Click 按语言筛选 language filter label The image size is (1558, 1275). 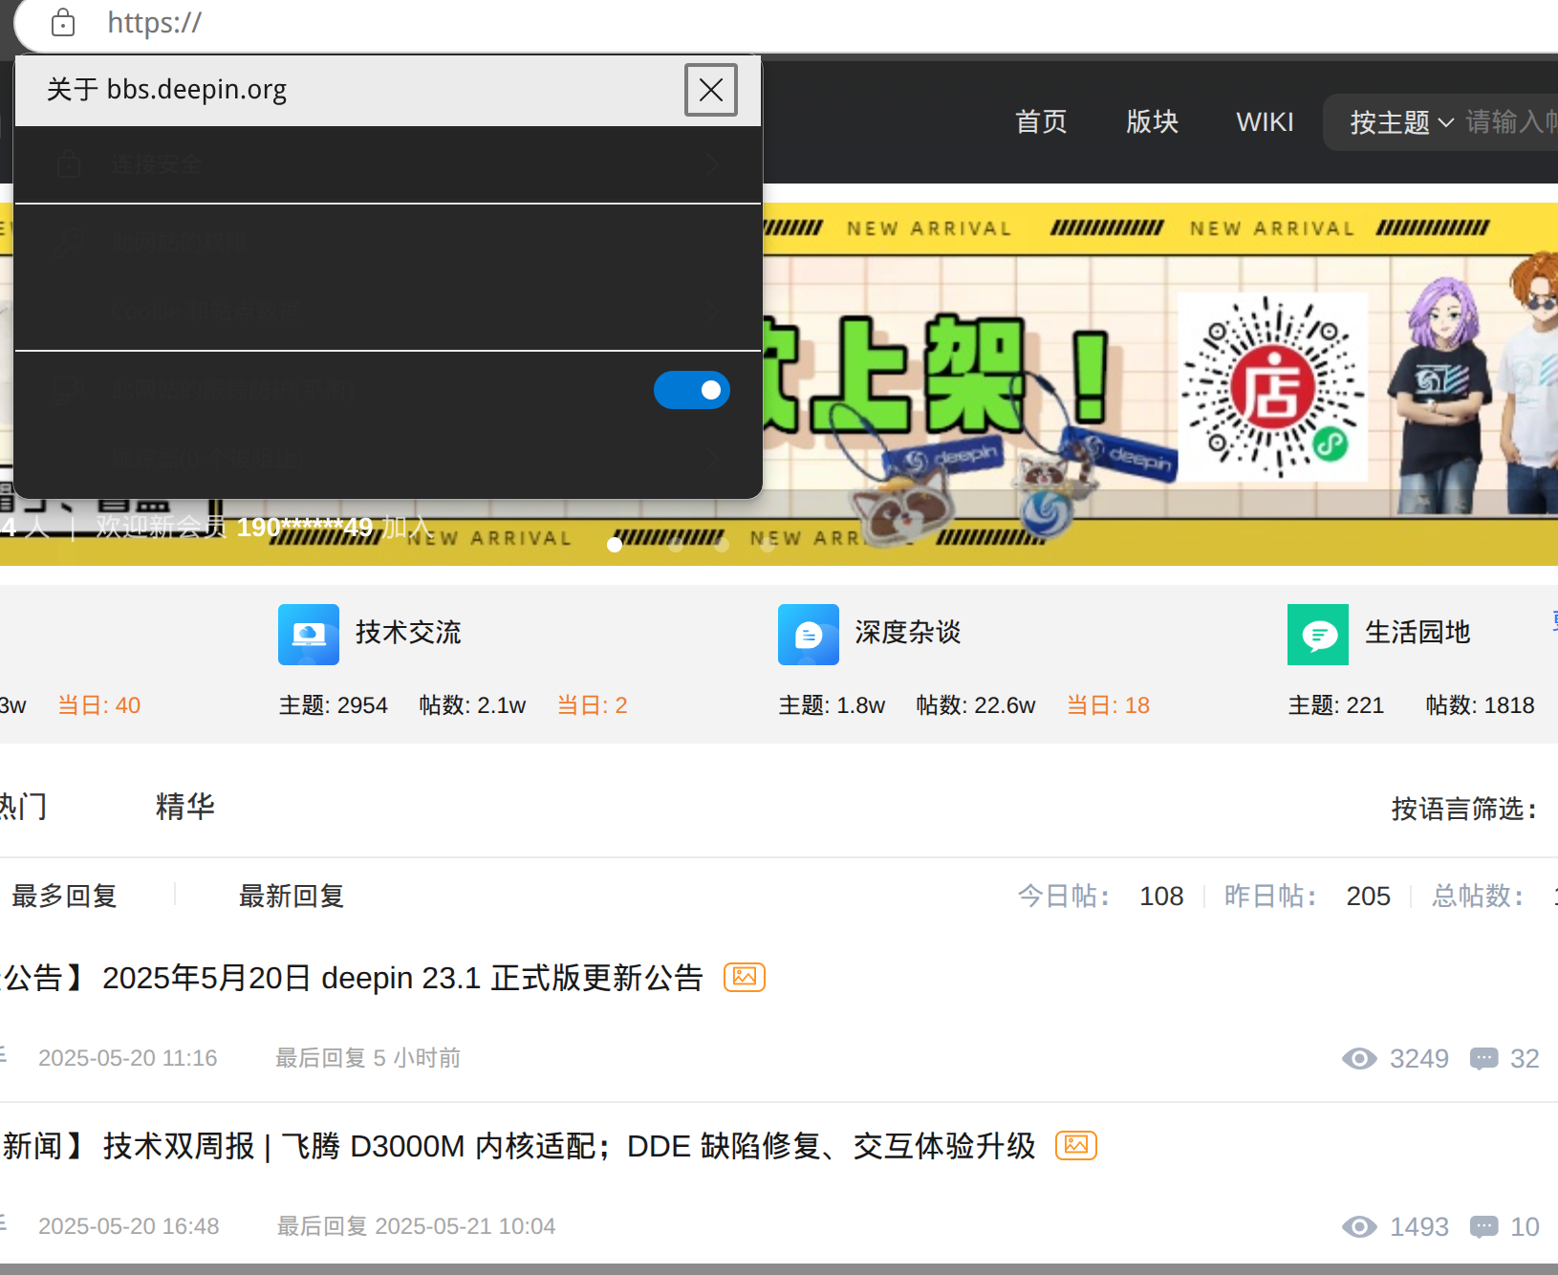(1463, 810)
